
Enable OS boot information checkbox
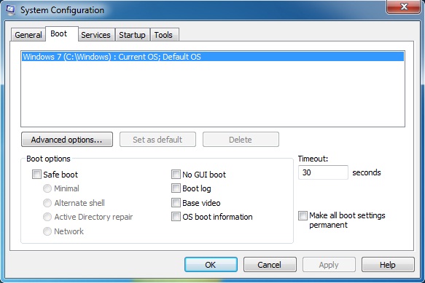[176, 217]
